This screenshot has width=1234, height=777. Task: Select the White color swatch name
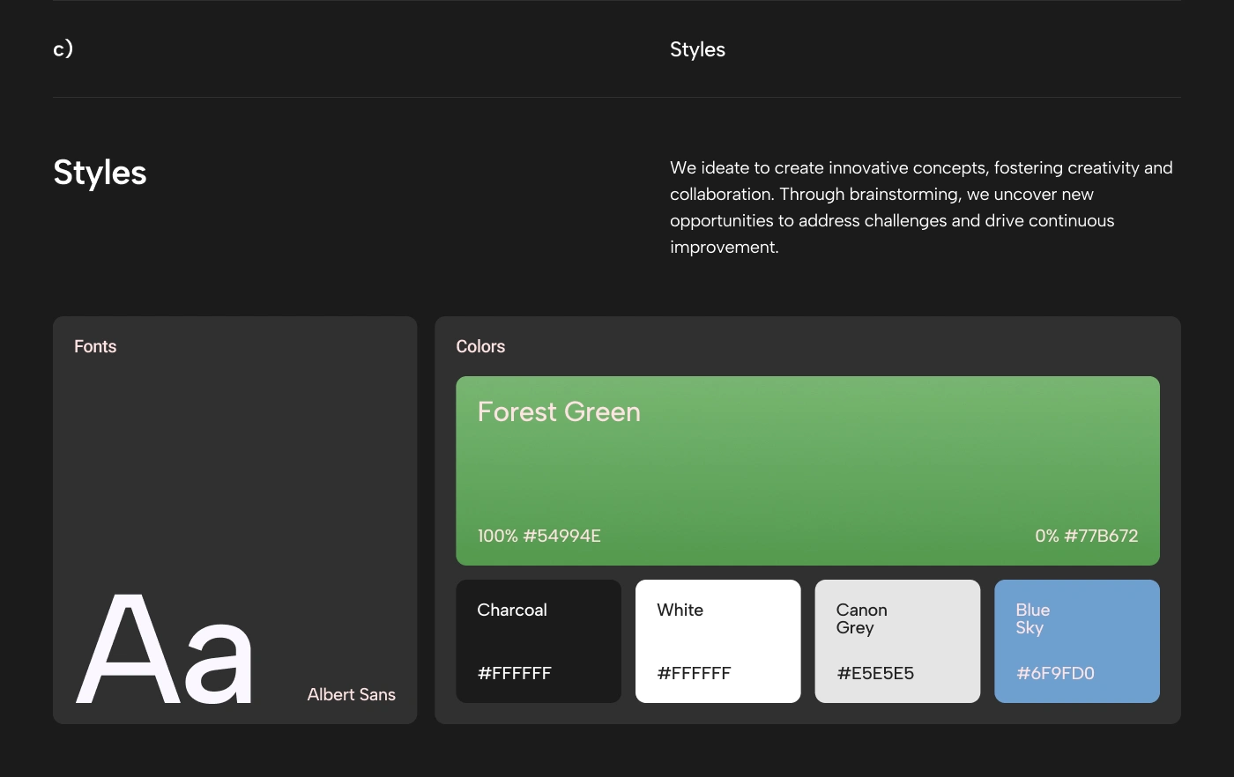pos(680,610)
